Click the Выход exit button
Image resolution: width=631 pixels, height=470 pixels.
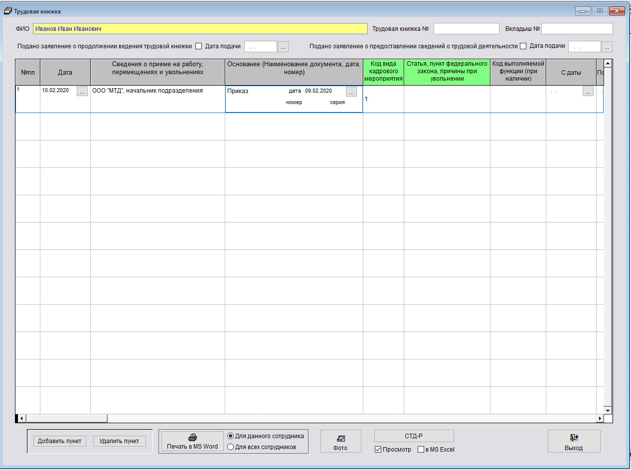click(574, 442)
